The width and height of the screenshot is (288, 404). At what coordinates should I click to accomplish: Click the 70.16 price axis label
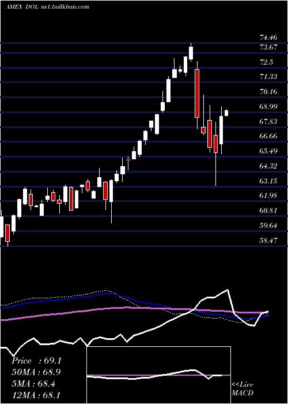(x=268, y=92)
